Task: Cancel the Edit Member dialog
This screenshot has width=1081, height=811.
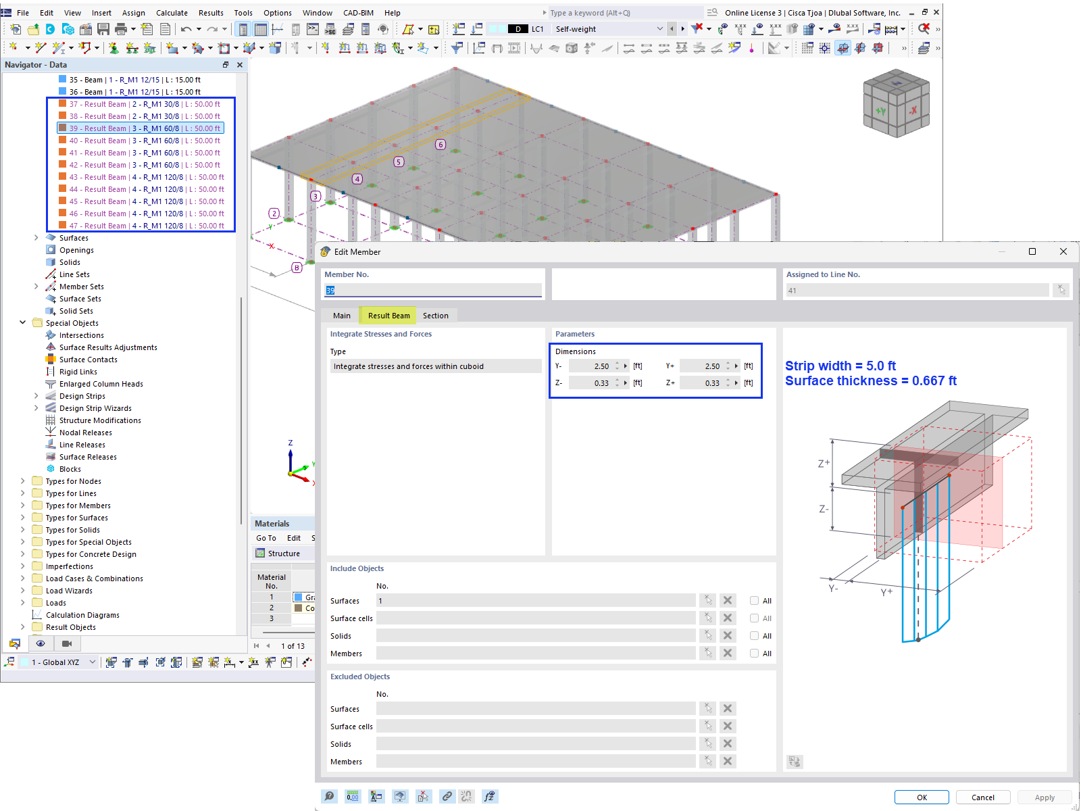Action: (983, 797)
